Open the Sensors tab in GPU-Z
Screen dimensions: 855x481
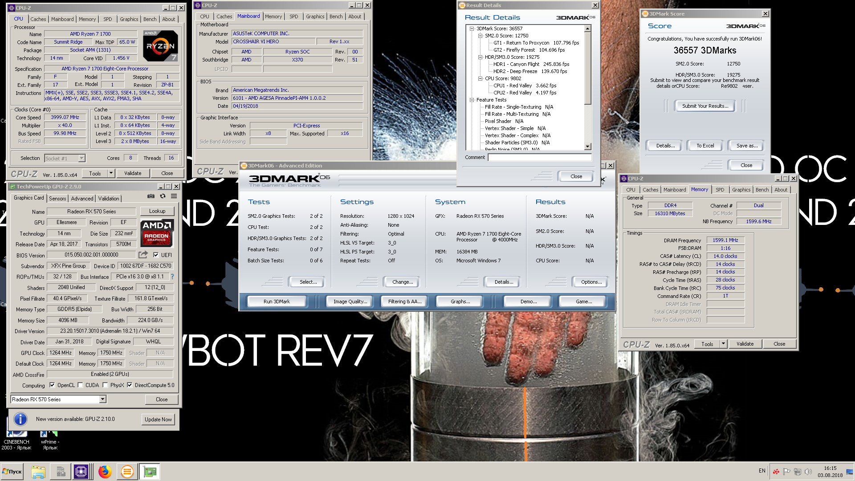point(57,198)
